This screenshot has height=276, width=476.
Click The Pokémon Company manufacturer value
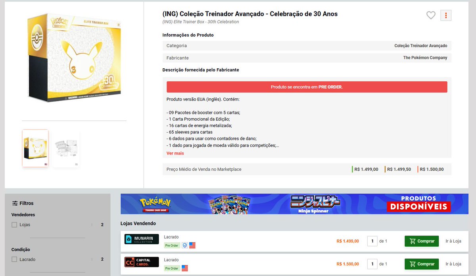coord(425,58)
